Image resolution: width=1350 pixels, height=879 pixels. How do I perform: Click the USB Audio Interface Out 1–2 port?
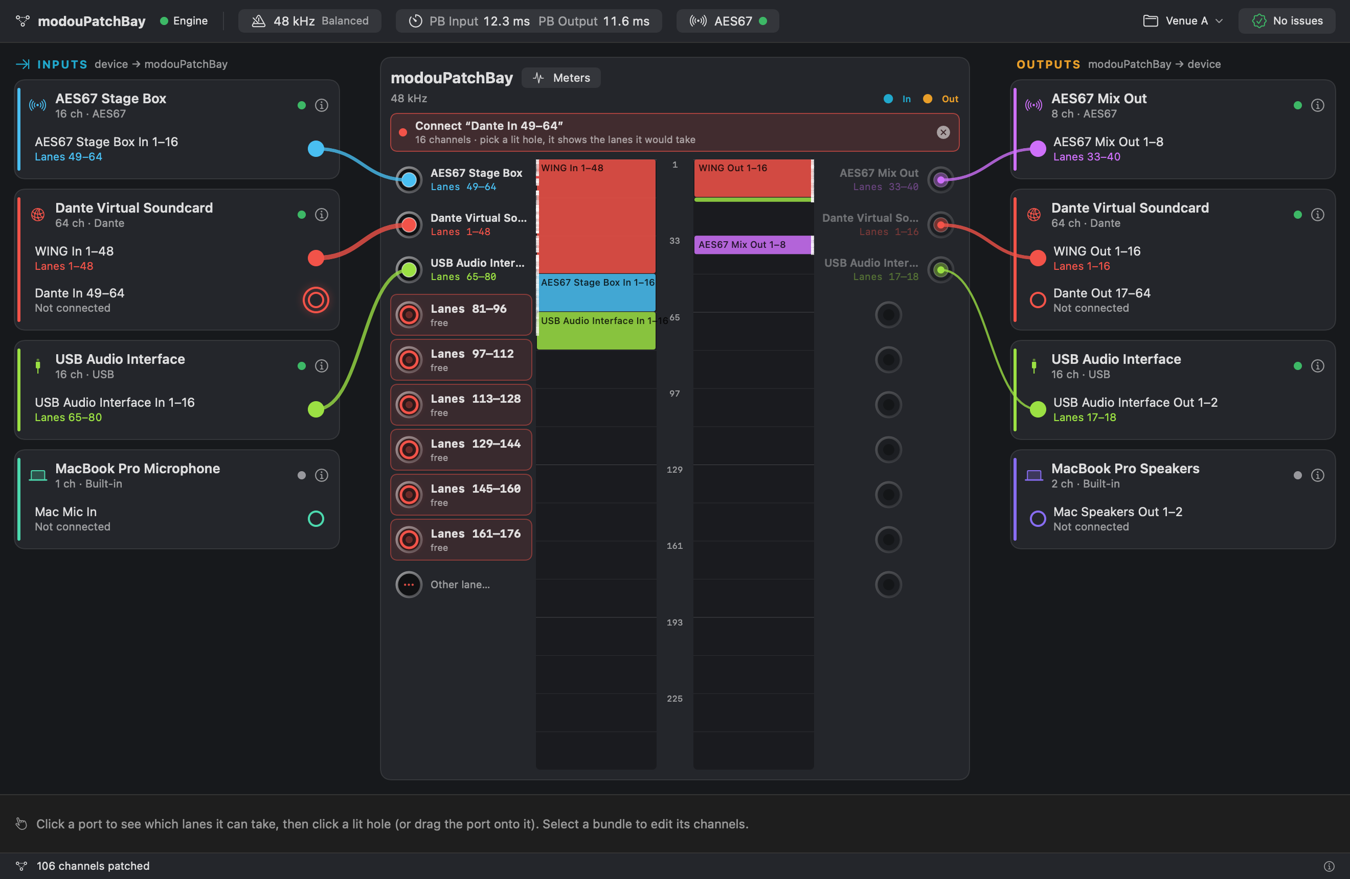click(x=1038, y=409)
